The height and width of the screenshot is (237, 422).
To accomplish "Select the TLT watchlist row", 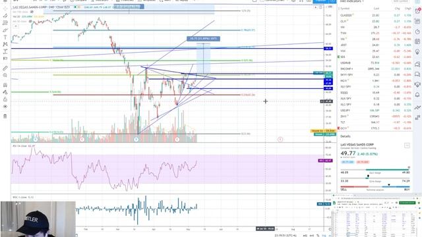I will tap(375, 122).
